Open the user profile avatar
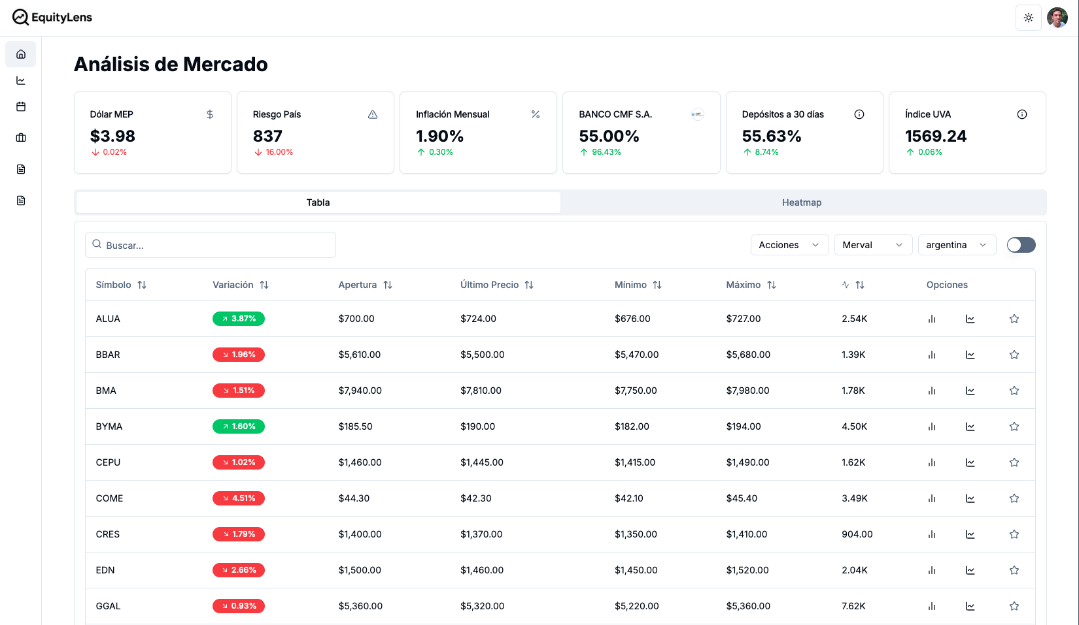 (x=1057, y=18)
